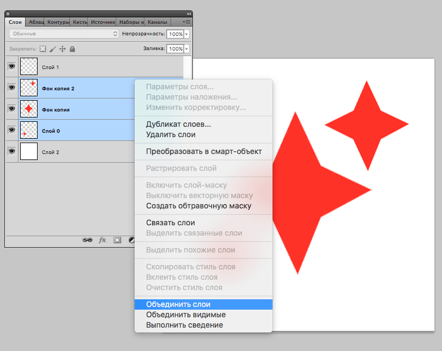Hide the Слой 1 layer
Image resolution: width=442 pixels, height=351 pixels.
coord(11,67)
